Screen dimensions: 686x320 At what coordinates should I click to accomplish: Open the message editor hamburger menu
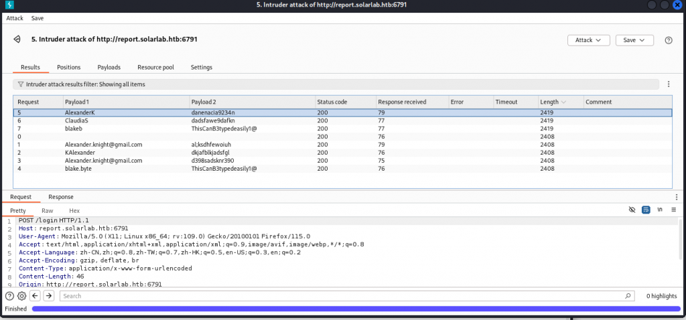(x=672, y=210)
